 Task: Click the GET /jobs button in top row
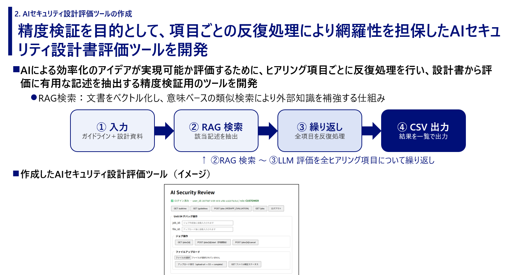[x=260, y=208]
